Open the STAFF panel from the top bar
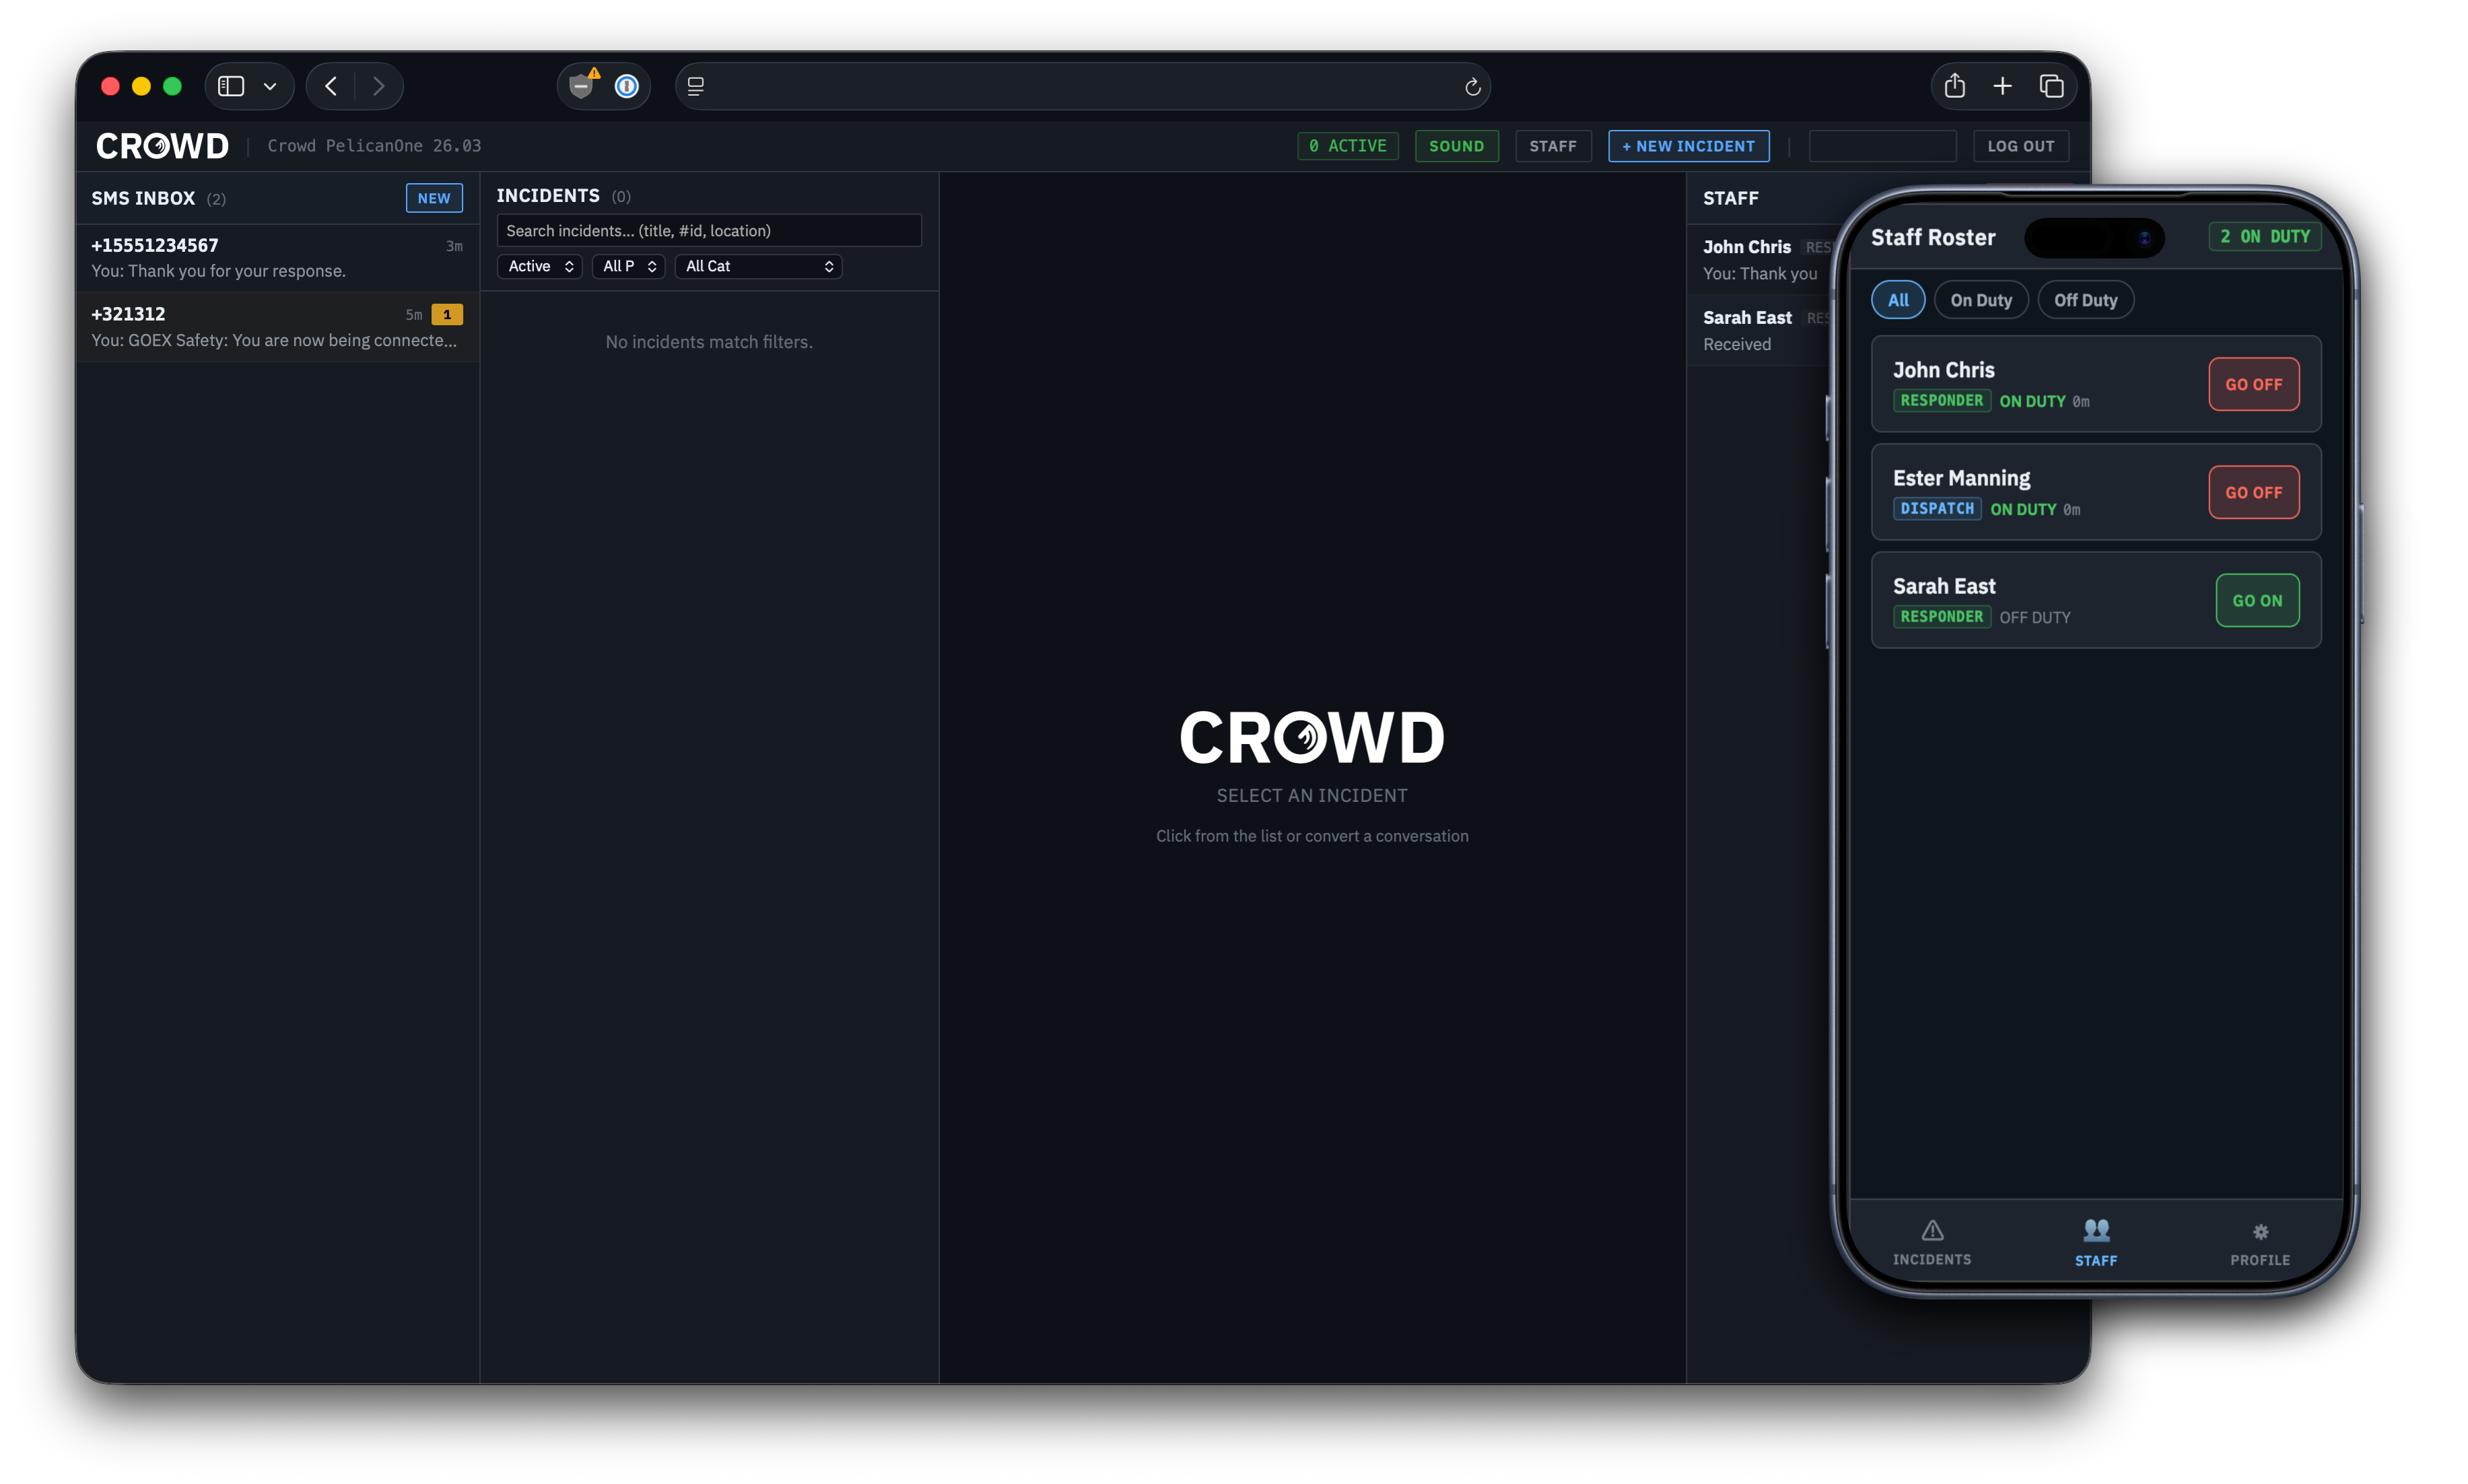The width and height of the screenshot is (2468, 1484). click(1552, 146)
